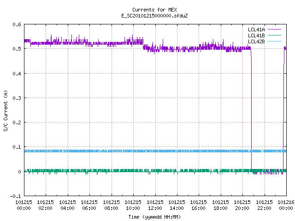This screenshot has width=295, height=221.
Task: Click the y-axis label 'S/C Current (A)'
Action: 6,110
